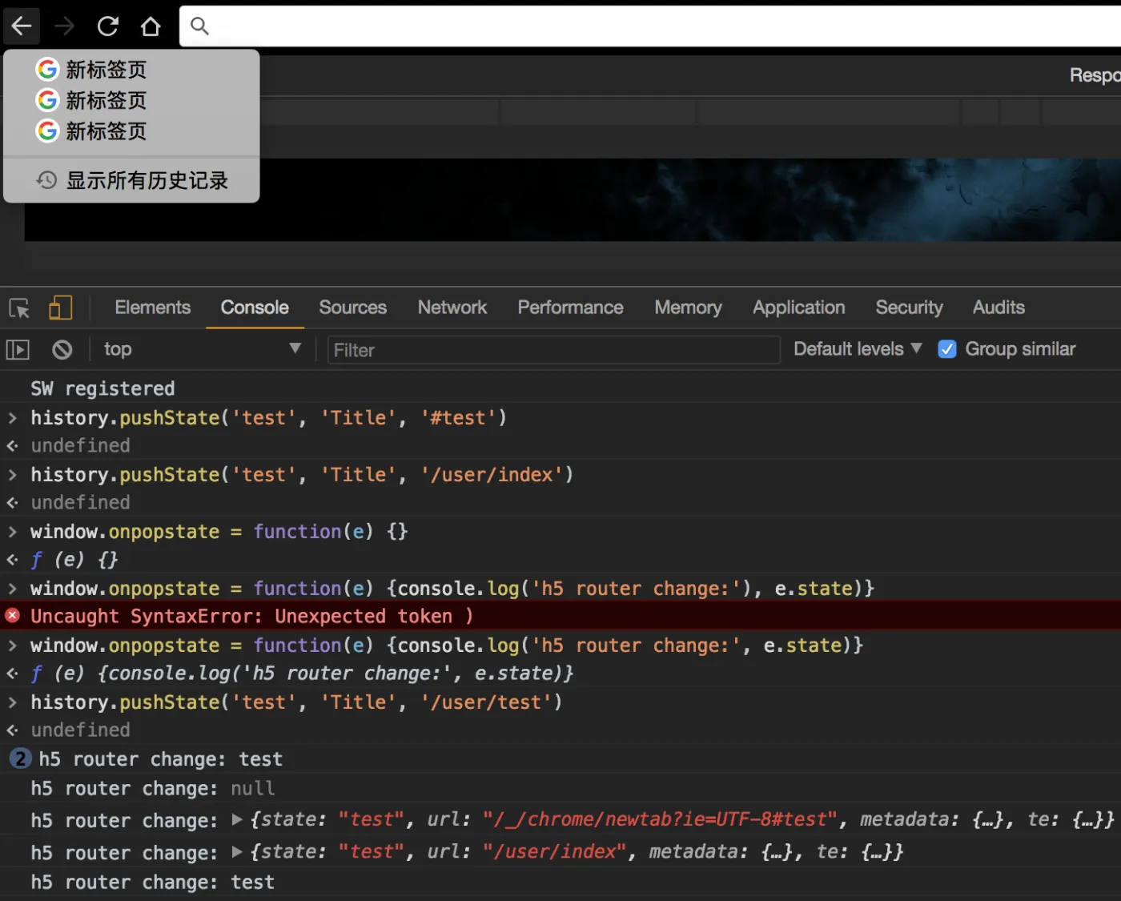Open the Default levels dropdown
Image resolution: width=1121 pixels, height=901 pixels.
click(x=857, y=349)
